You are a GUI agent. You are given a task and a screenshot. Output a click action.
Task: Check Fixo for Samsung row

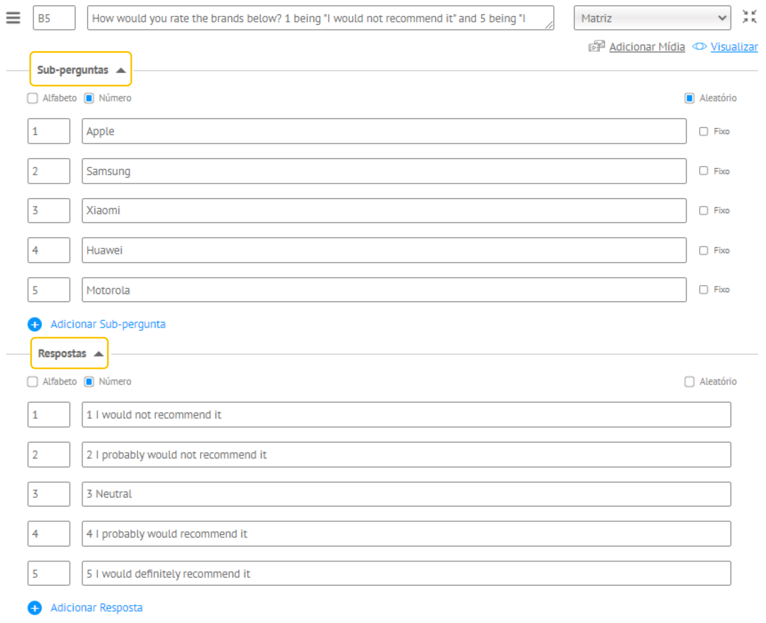point(703,171)
